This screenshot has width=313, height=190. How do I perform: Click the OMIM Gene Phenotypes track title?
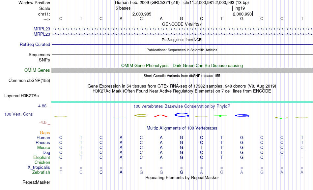(182, 66)
